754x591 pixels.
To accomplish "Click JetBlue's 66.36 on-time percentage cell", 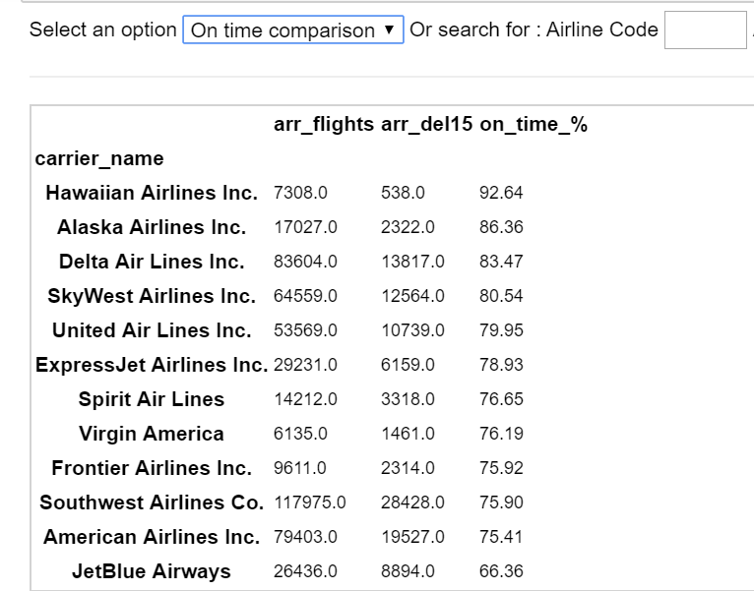I will click(501, 571).
